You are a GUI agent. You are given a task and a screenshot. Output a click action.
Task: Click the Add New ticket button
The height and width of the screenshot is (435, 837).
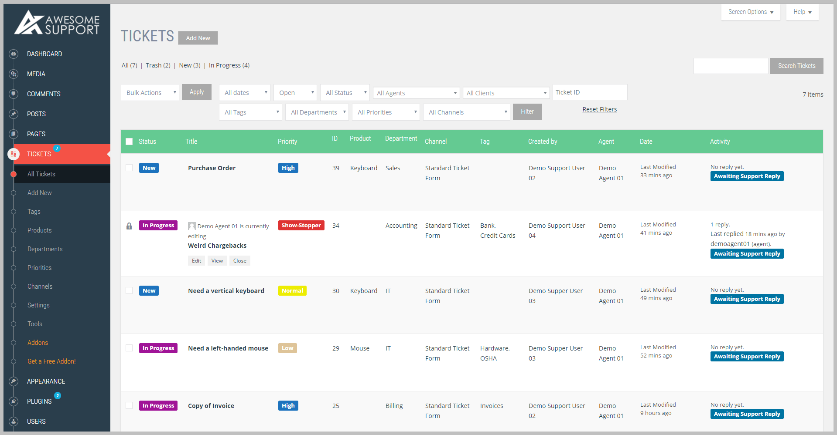[x=198, y=38]
